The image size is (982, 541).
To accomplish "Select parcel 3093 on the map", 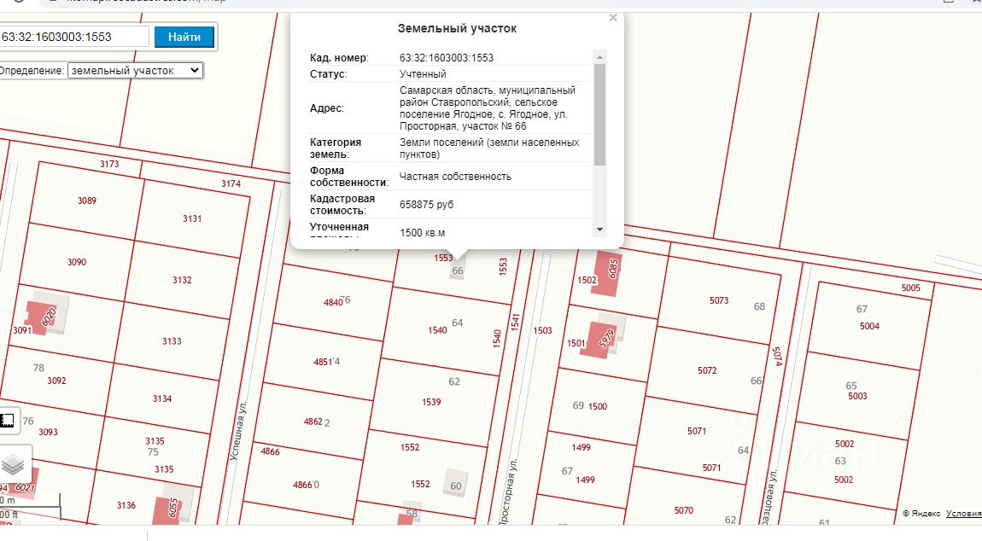I will coord(48,432).
